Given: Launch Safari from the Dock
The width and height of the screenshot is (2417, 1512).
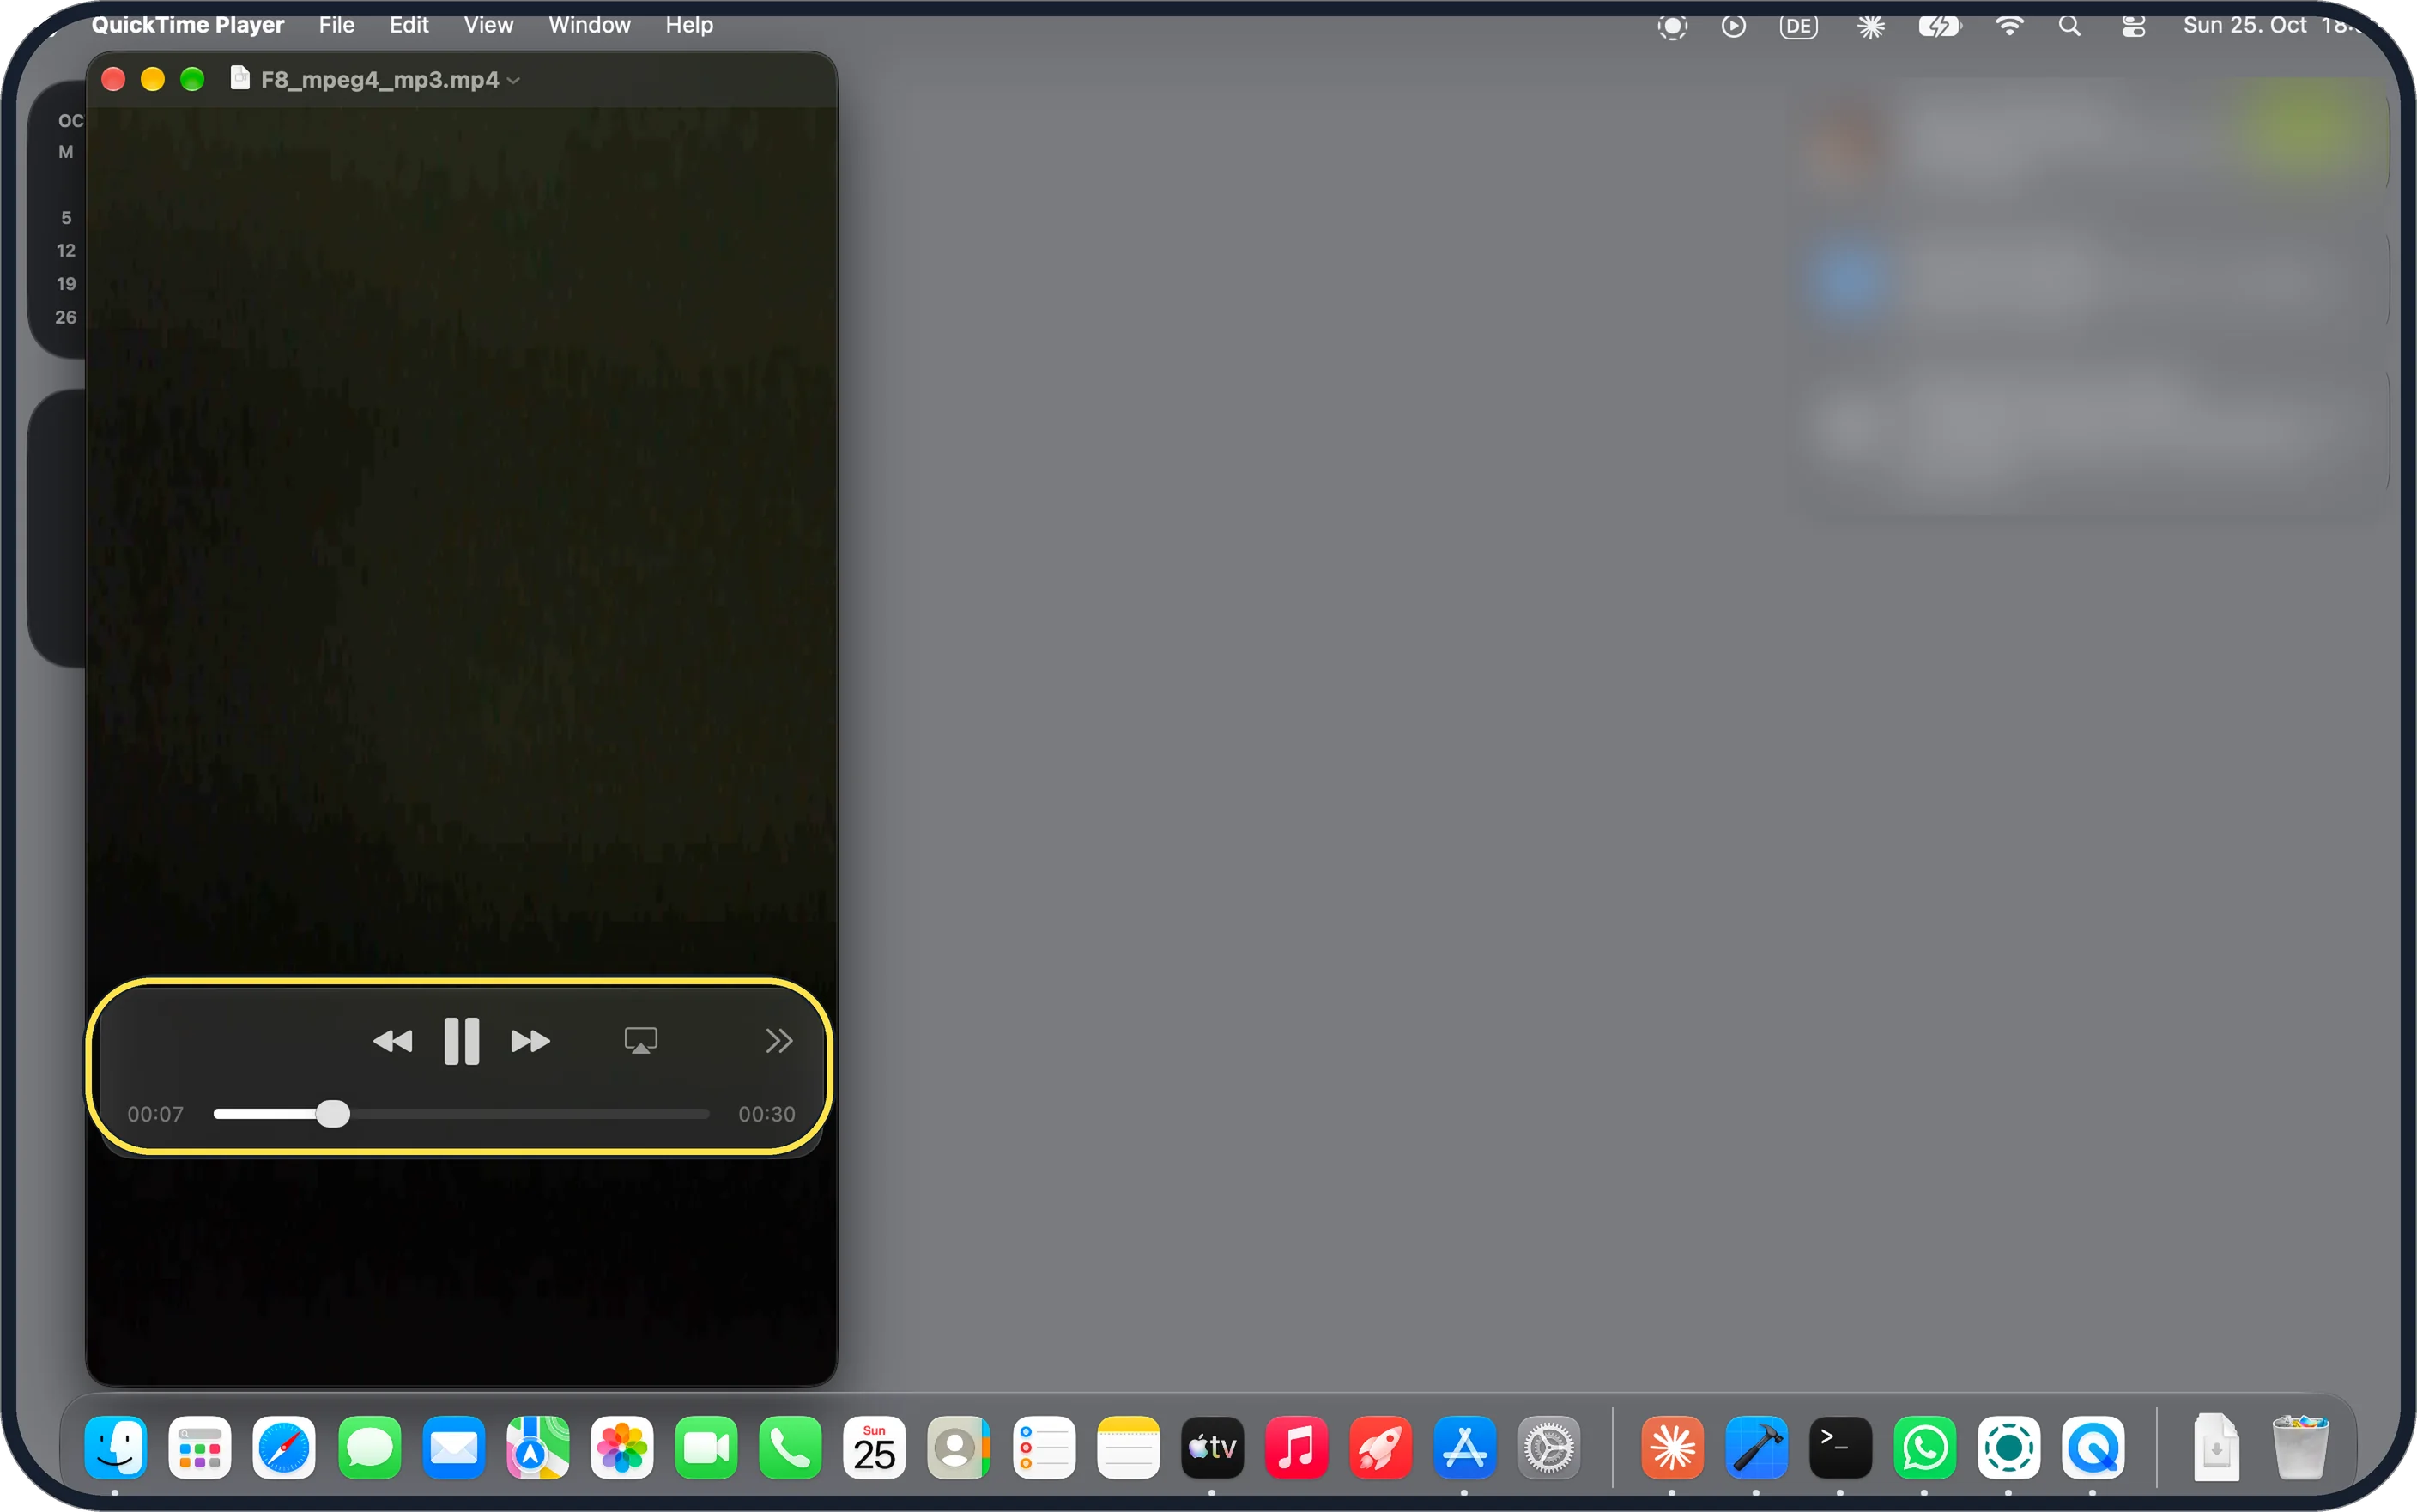Looking at the screenshot, I should (x=284, y=1447).
